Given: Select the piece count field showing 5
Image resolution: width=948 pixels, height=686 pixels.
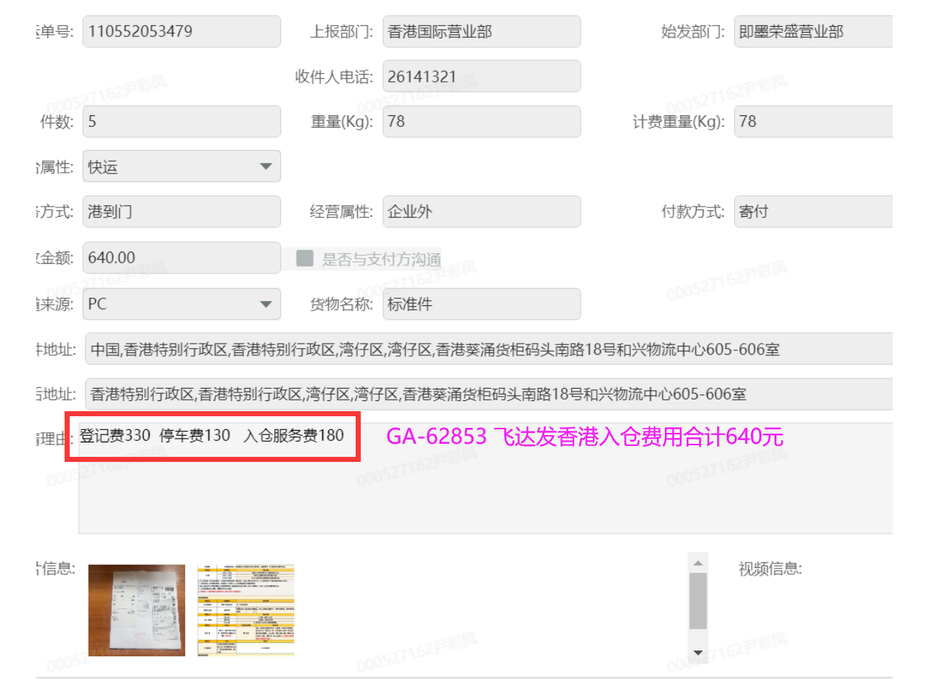Looking at the screenshot, I should (x=181, y=122).
